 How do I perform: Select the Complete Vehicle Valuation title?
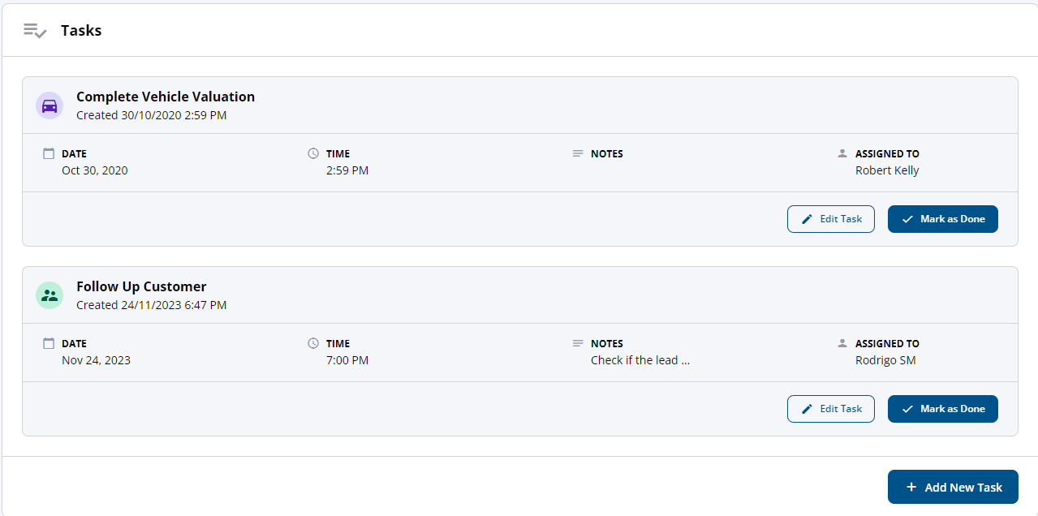[166, 97]
